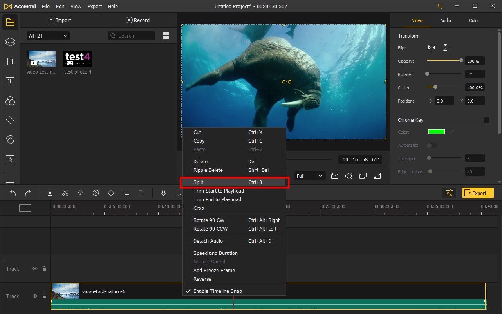
Task: Select the Transitions panel icon
Action: pyautogui.click(x=10, y=120)
